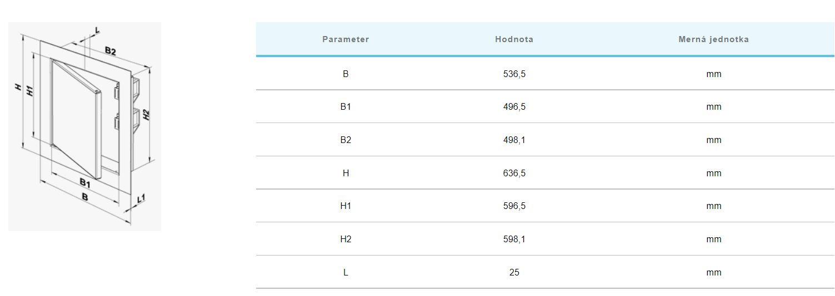This screenshot has width=835, height=296.
Task: Click the Merná jednotka column header
Action: click(713, 39)
